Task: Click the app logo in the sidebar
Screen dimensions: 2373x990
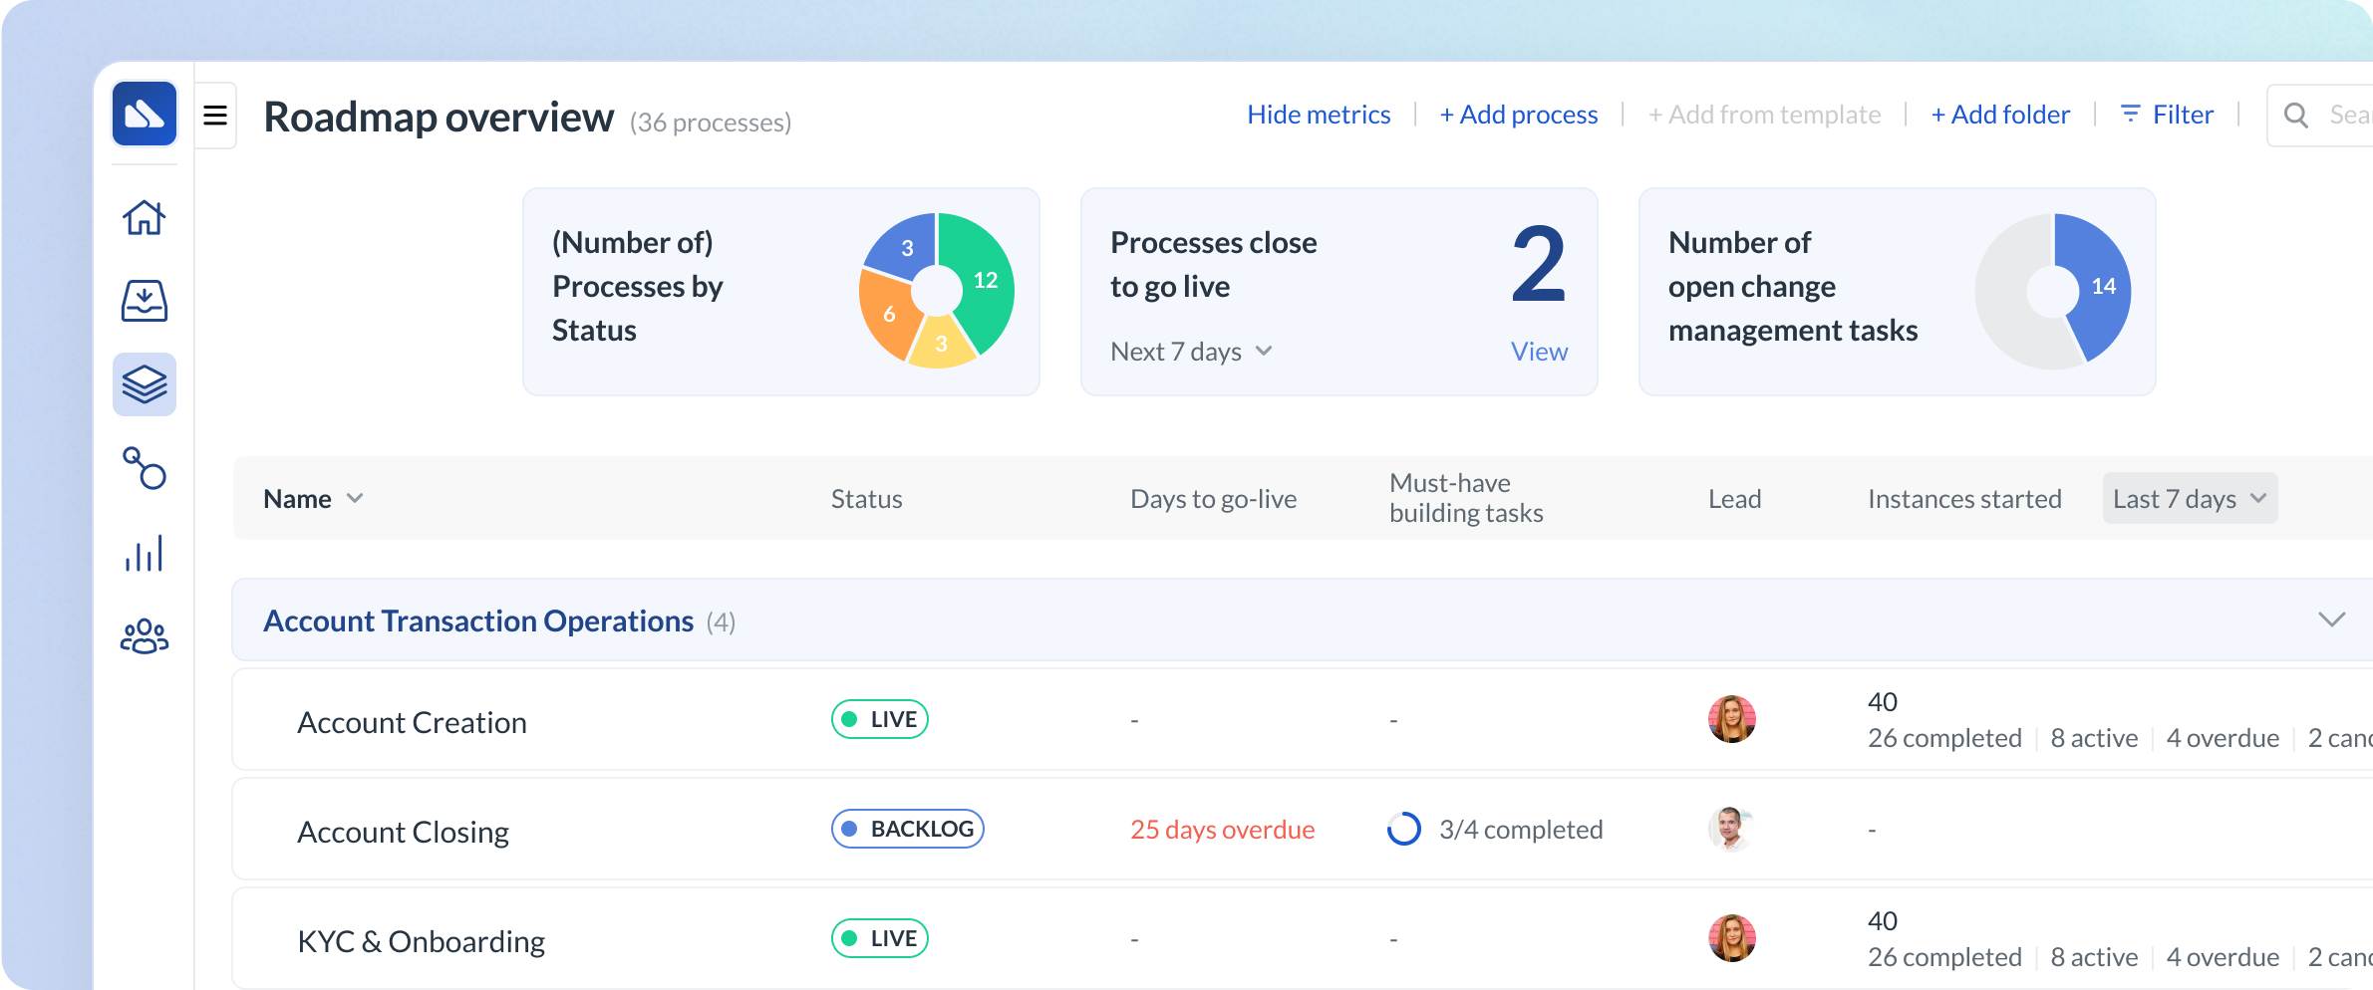Action: pos(145,115)
